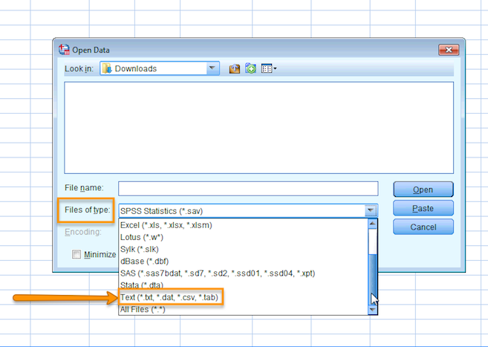Select Sylk (*.slk) file type
Viewport: 488px width, 347px height.
pyautogui.click(x=243, y=249)
